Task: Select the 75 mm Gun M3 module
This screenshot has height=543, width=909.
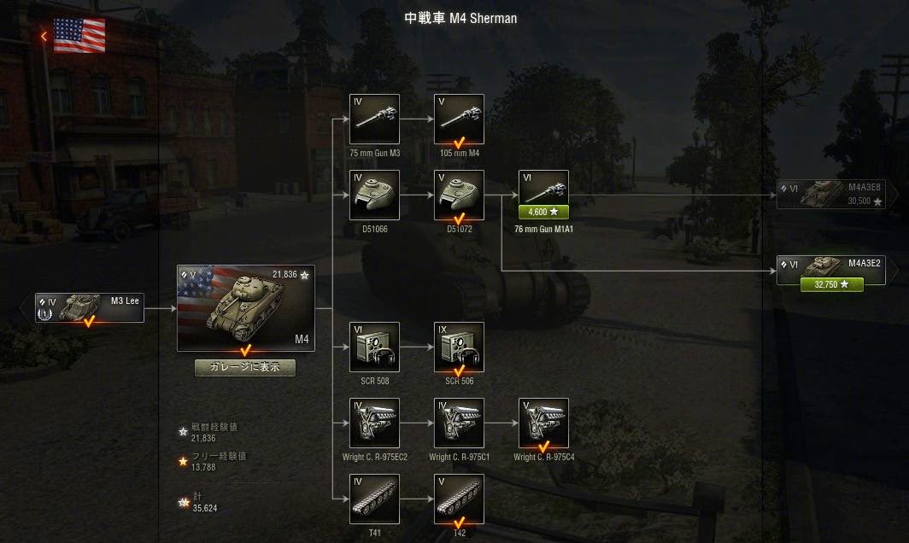Action: (x=374, y=119)
